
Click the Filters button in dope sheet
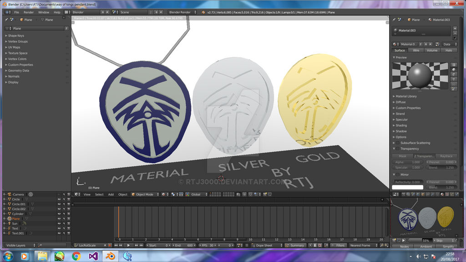[x=338, y=245]
